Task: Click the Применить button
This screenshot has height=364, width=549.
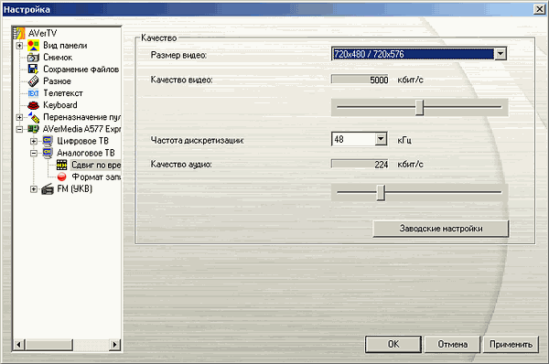Action: [x=511, y=345]
